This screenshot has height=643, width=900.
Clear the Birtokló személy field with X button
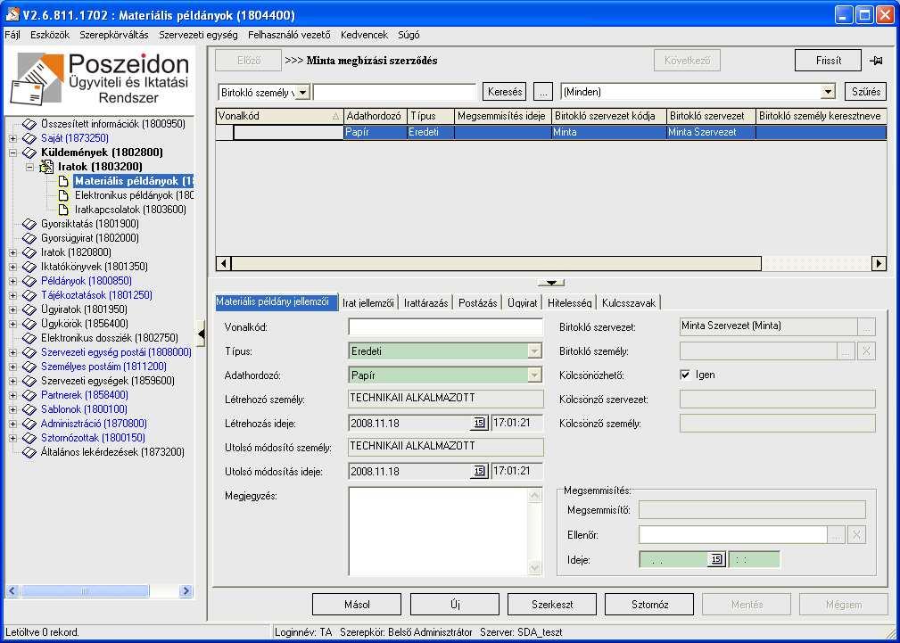point(866,351)
